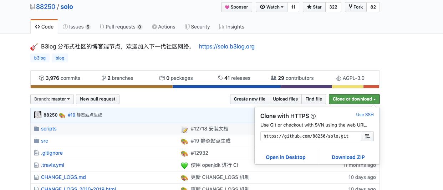Open the Branch: master dropdown
The height and width of the screenshot is (190, 443).
pos(52,99)
